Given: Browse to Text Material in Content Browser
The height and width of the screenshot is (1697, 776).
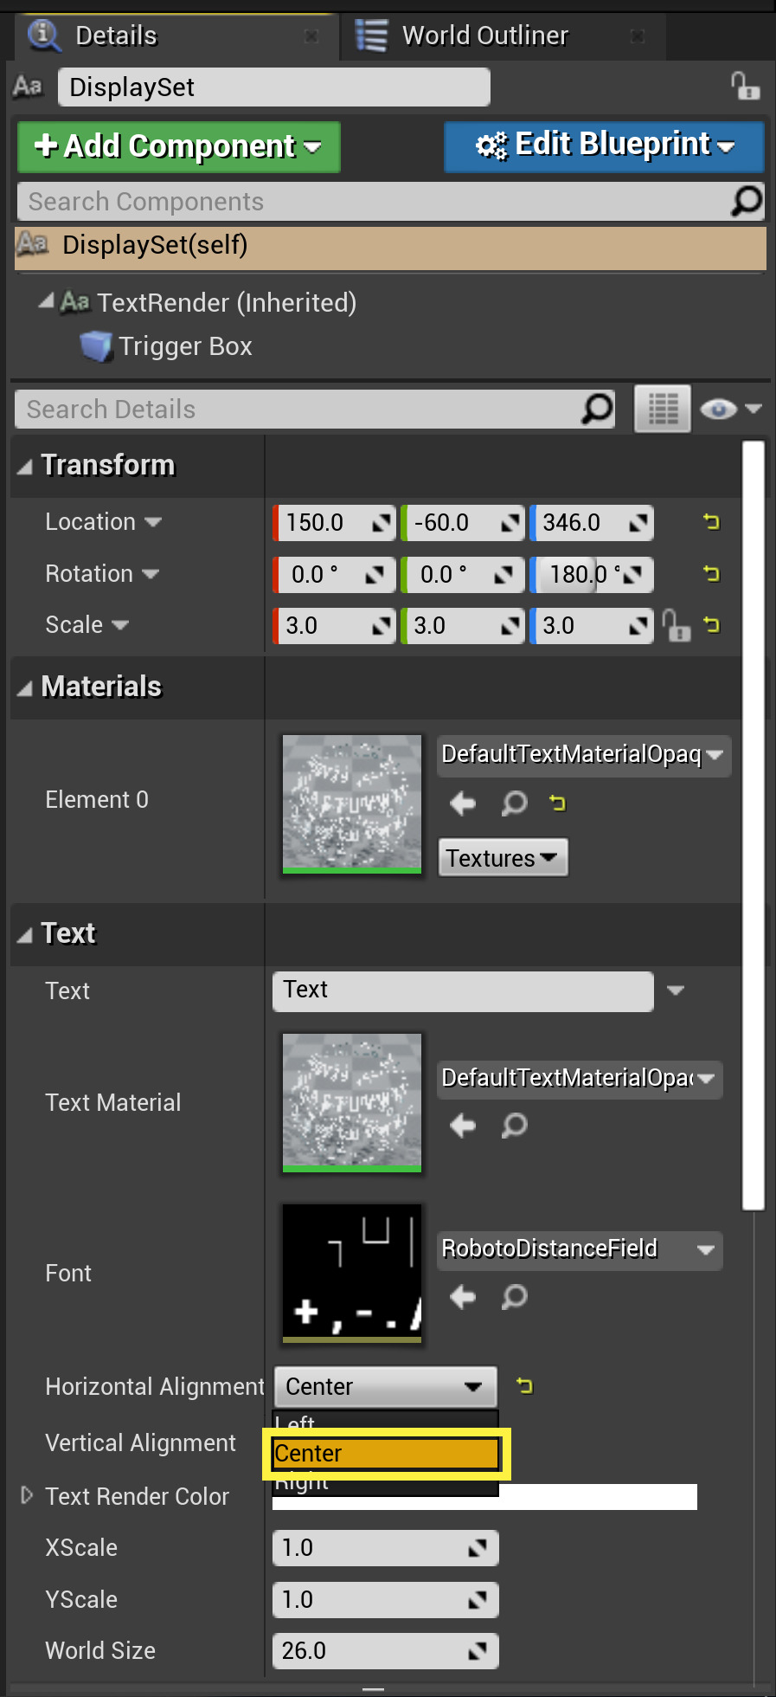Looking at the screenshot, I should 514,1126.
